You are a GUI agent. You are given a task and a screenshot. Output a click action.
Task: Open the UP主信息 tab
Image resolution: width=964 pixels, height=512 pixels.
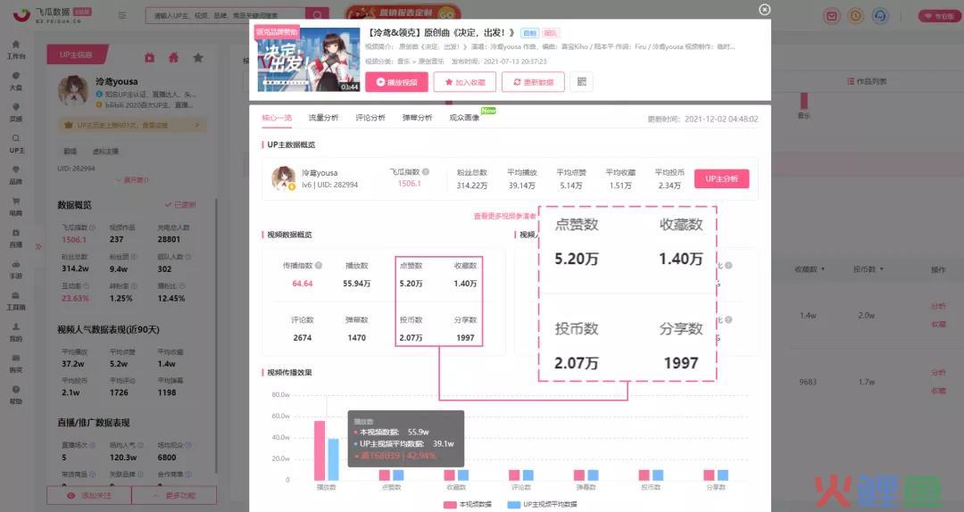[x=77, y=54]
